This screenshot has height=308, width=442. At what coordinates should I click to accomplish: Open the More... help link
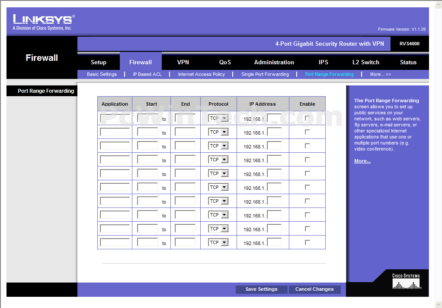point(362,161)
